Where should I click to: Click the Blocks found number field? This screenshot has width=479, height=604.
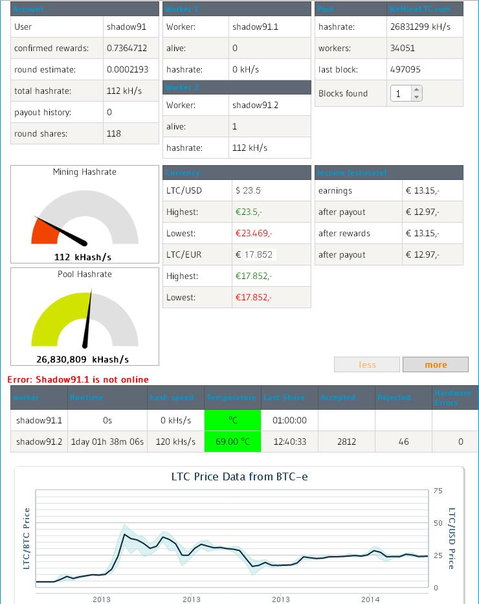pyautogui.click(x=401, y=94)
